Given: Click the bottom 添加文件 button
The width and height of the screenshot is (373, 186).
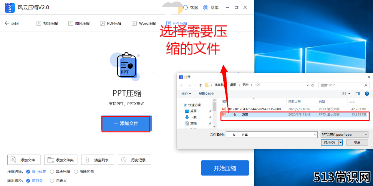Looking at the screenshot, I should click(x=24, y=160).
